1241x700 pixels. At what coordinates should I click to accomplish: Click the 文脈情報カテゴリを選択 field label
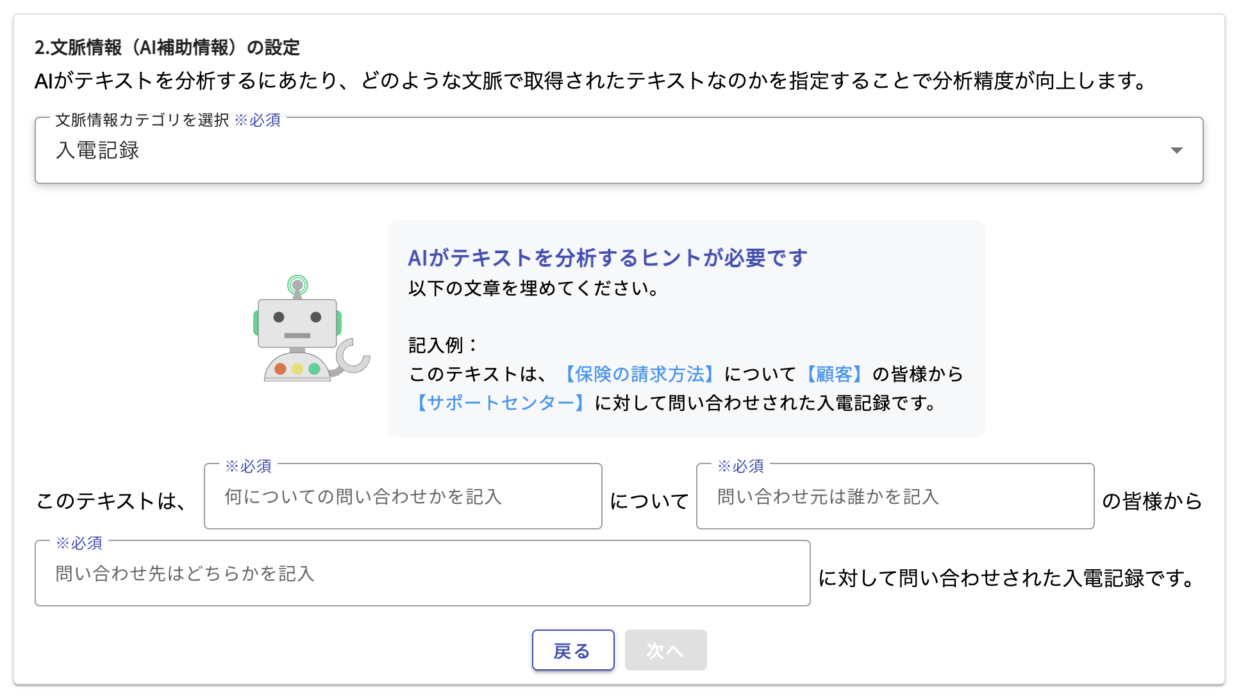click(x=142, y=120)
